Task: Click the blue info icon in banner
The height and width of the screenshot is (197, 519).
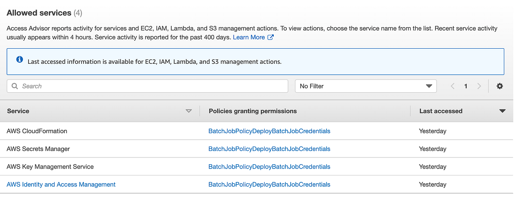Action: click(19, 60)
